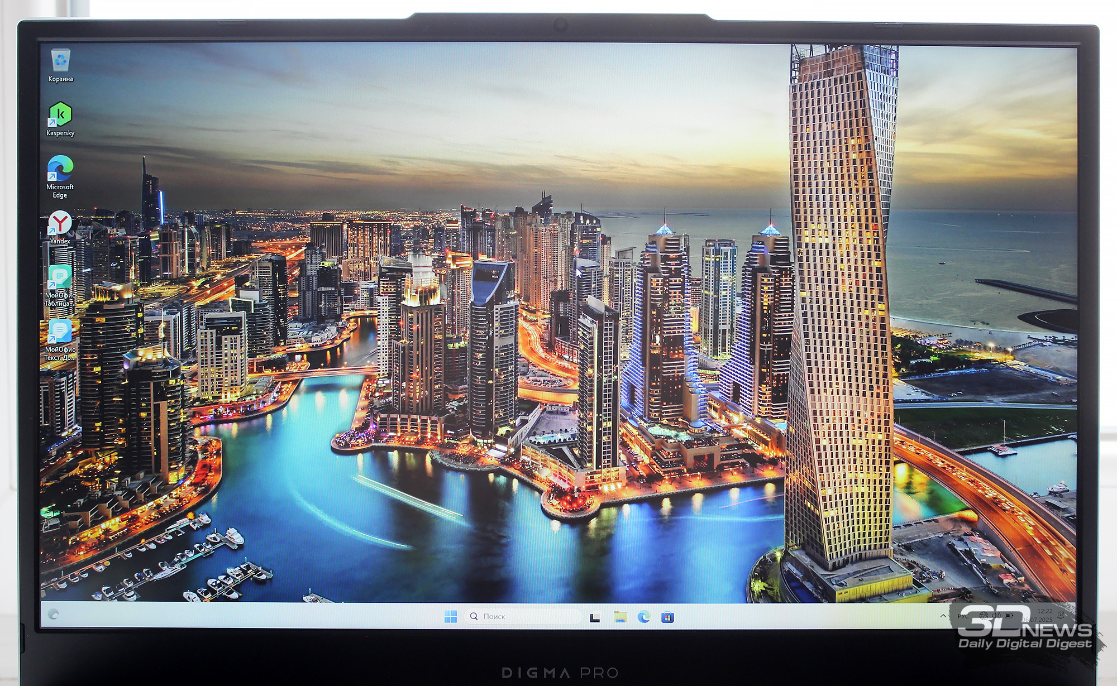This screenshot has height=686, width=1117.
Task: Open the Windows Start menu
Action: click(450, 616)
